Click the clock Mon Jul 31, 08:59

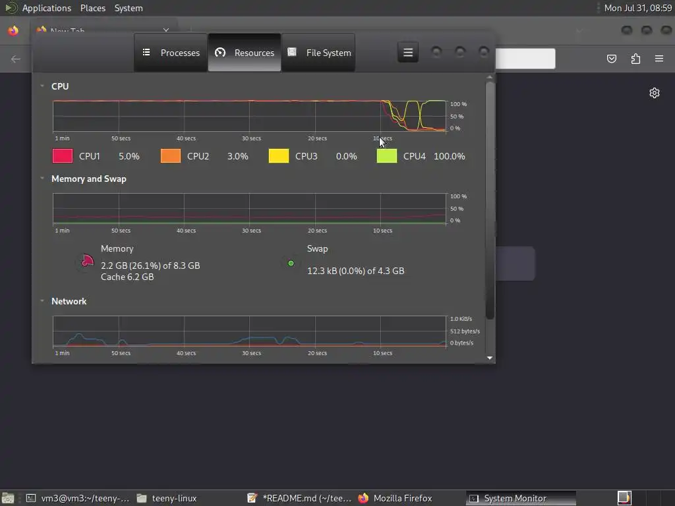[637, 8]
